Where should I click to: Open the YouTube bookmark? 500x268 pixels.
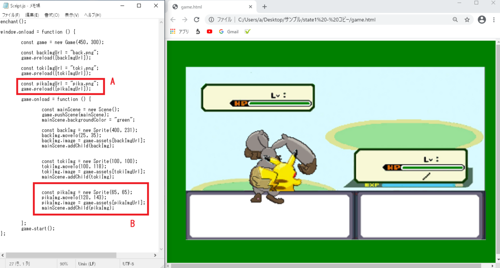pyautogui.click(x=209, y=31)
